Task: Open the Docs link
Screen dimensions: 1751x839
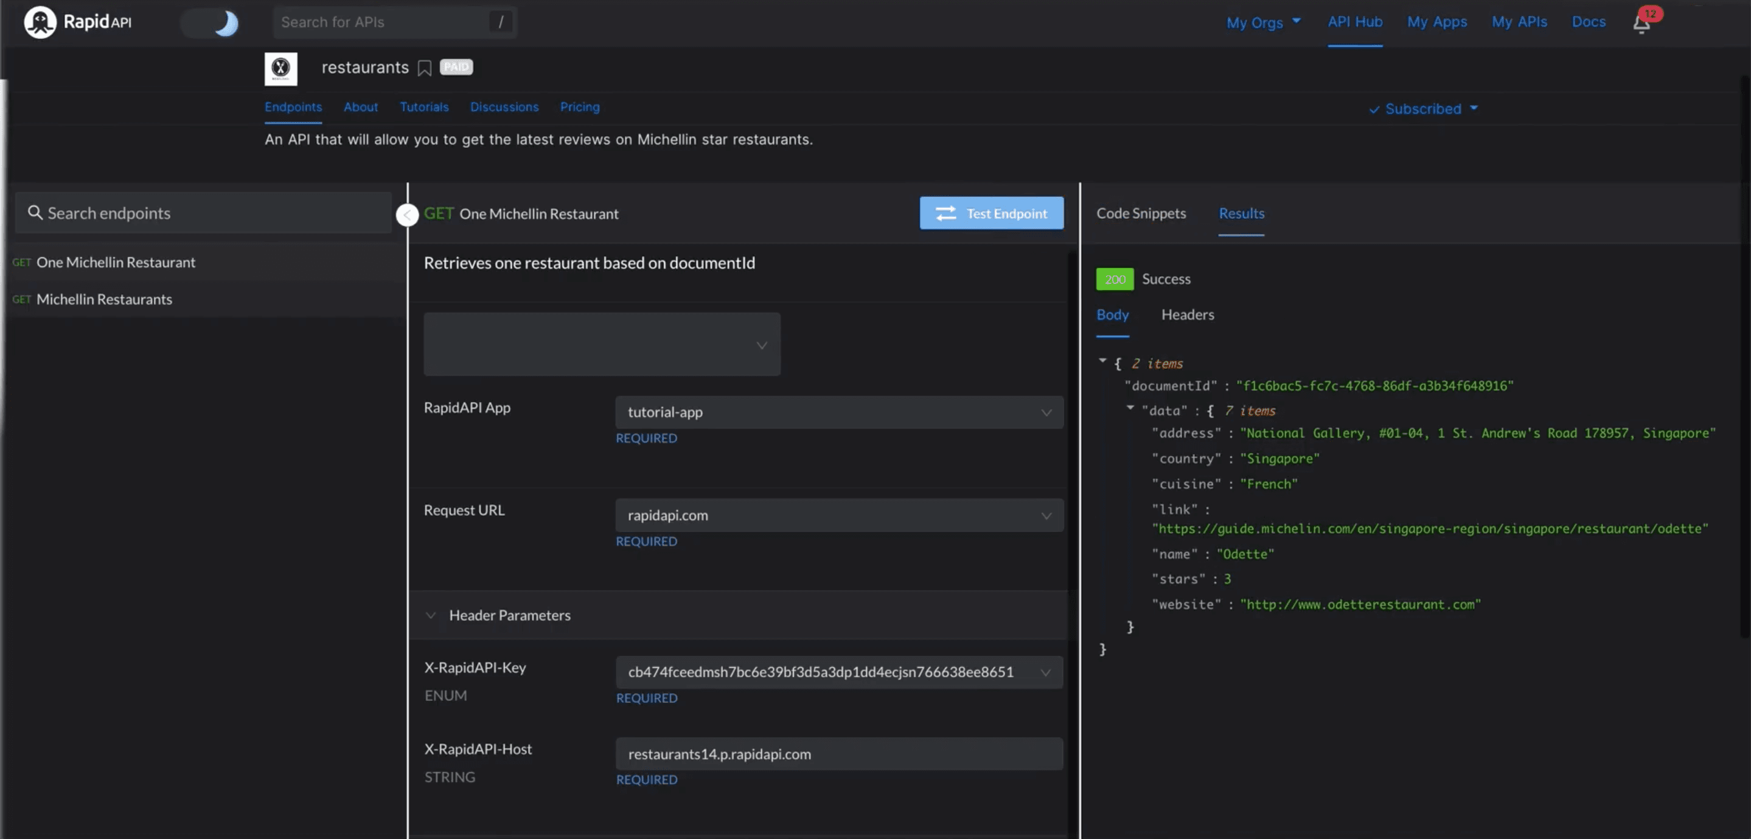Action: 1588,22
